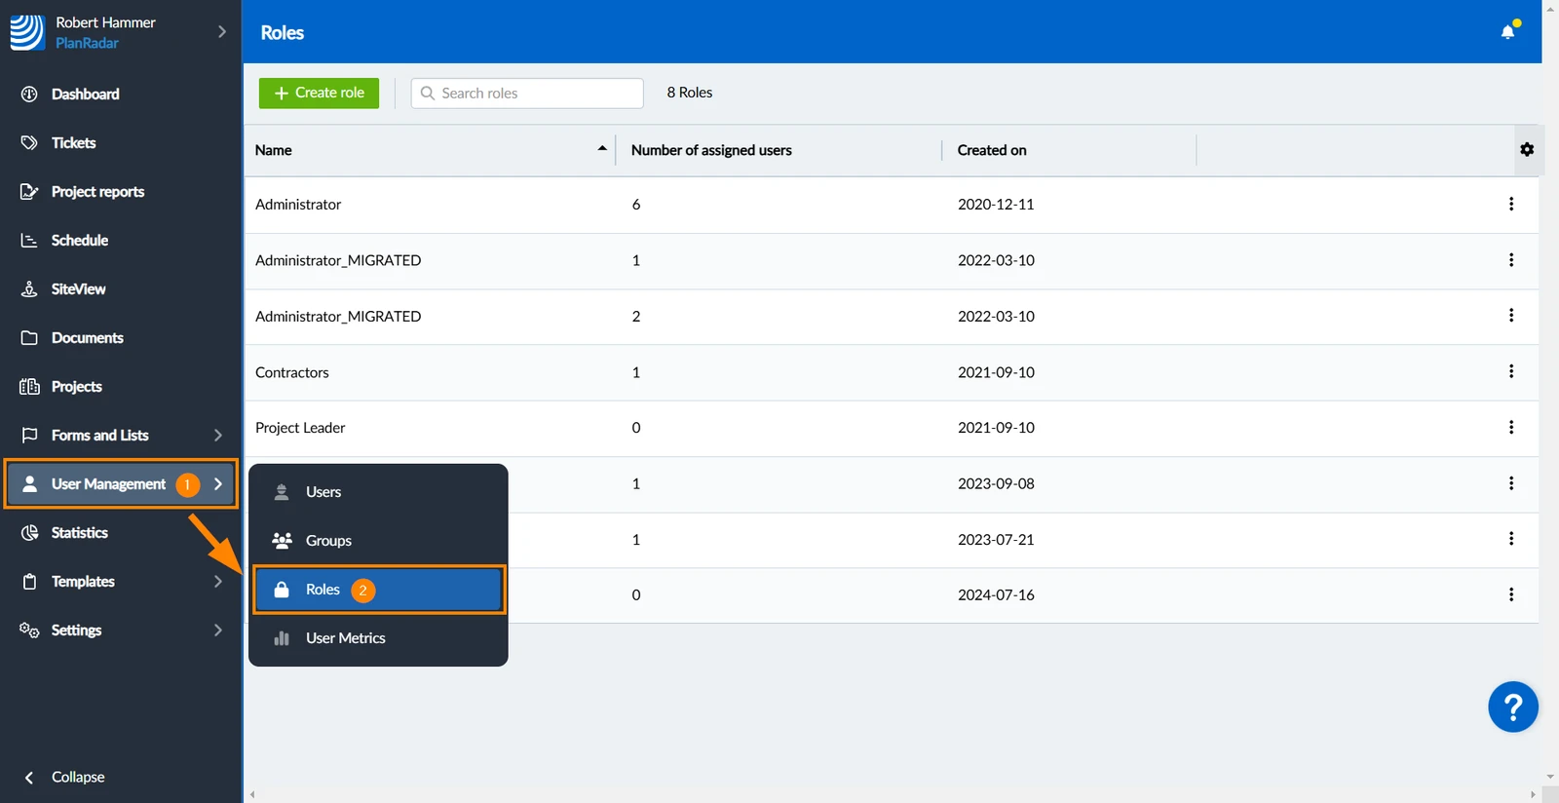Expand the Settings submenu arrow
Viewport: 1559px width, 803px height.
[217, 630]
